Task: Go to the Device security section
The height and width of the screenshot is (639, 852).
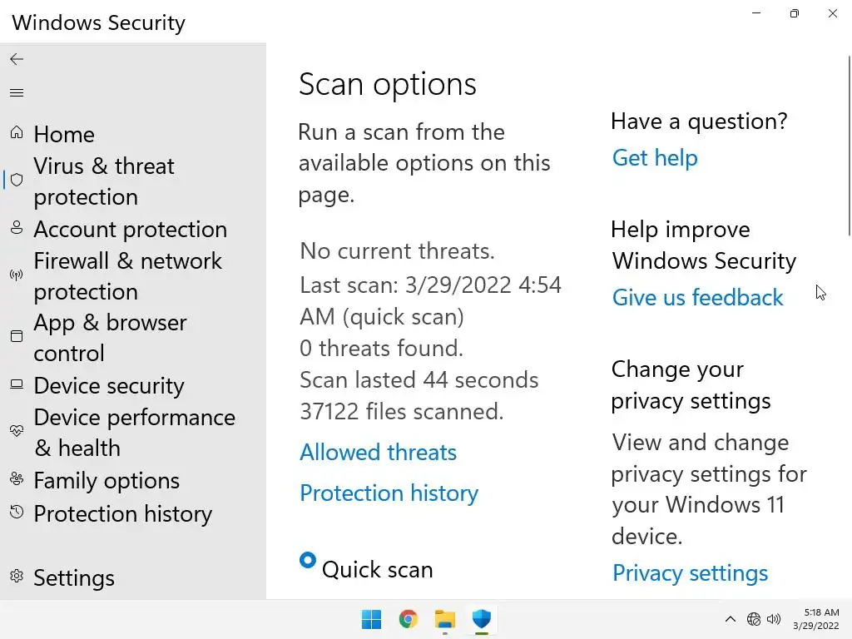Action: tap(108, 386)
